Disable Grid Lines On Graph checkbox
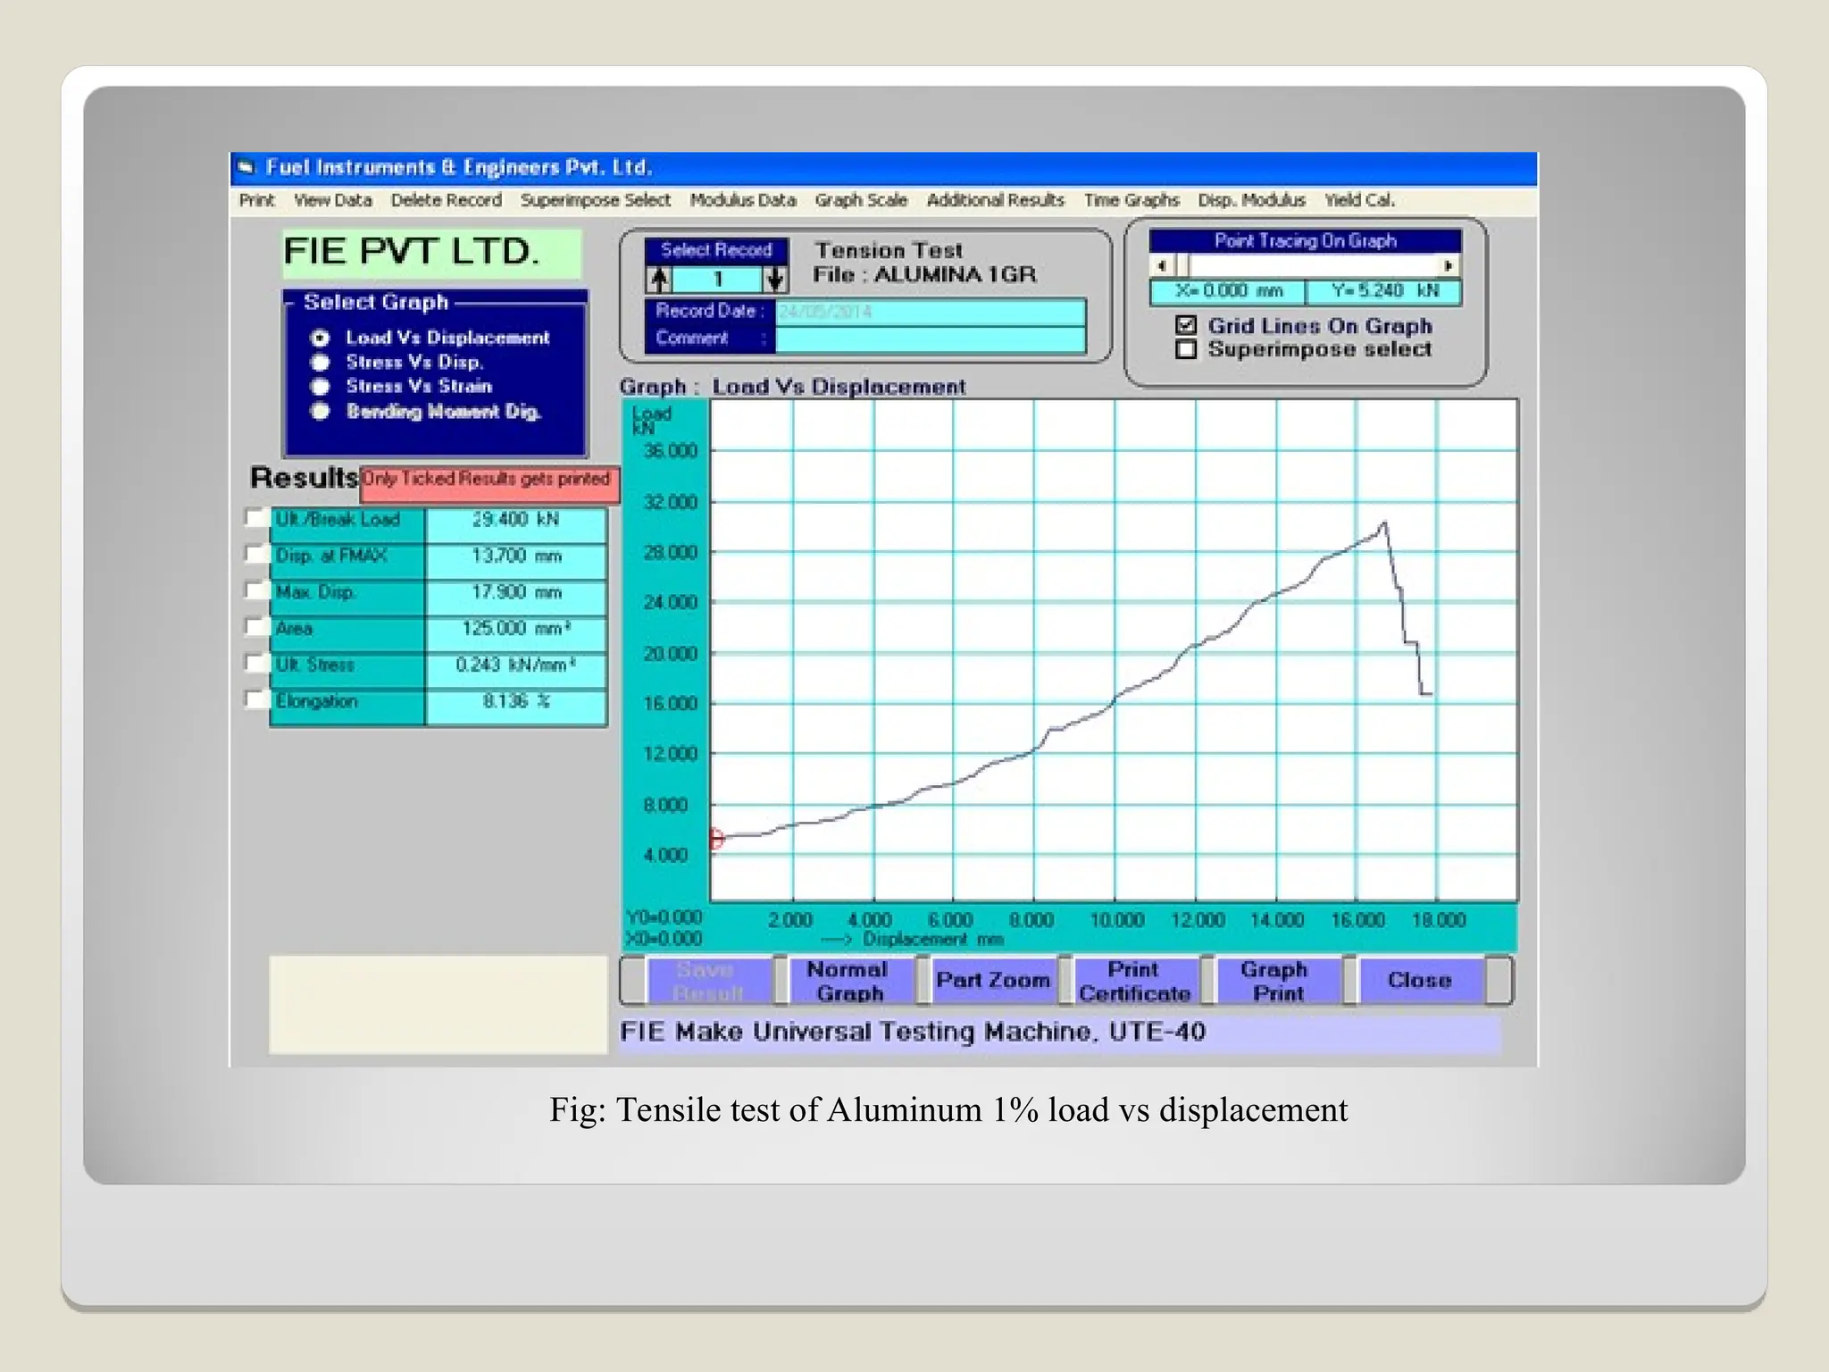 pyautogui.click(x=1186, y=325)
